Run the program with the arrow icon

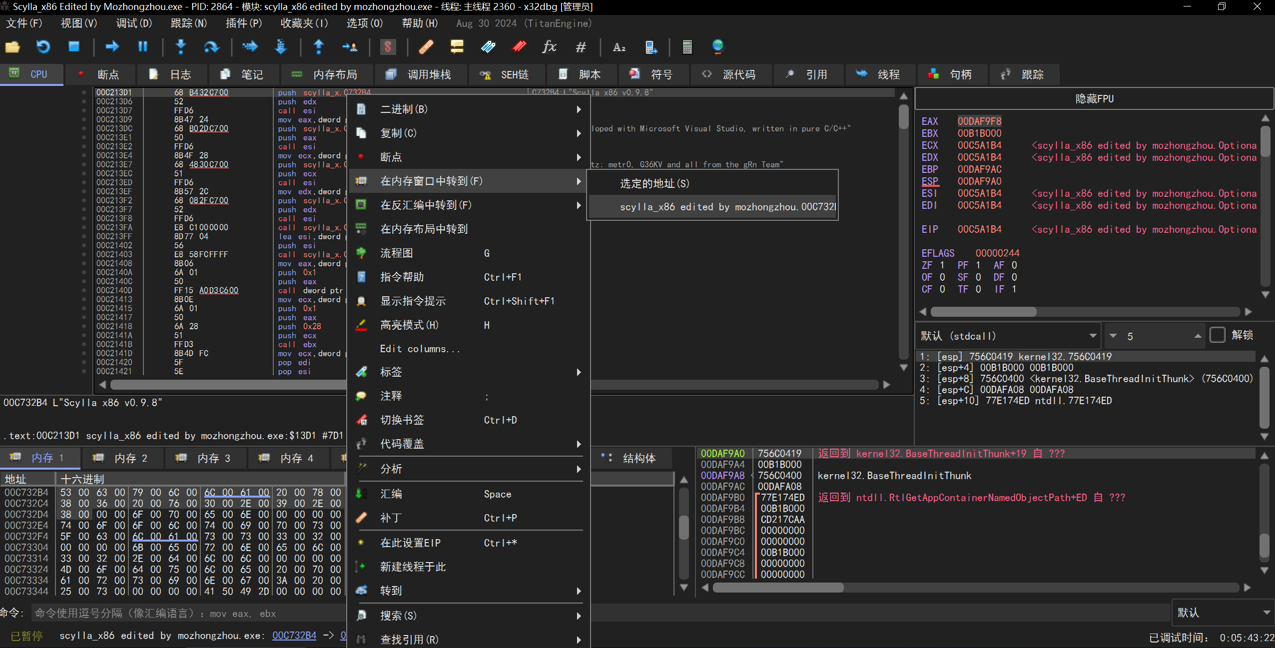(x=112, y=47)
